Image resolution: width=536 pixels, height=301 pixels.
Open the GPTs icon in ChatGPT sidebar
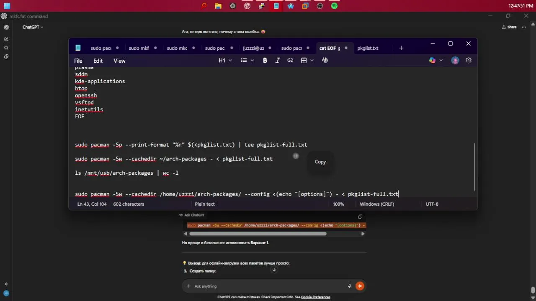[x=6, y=56]
